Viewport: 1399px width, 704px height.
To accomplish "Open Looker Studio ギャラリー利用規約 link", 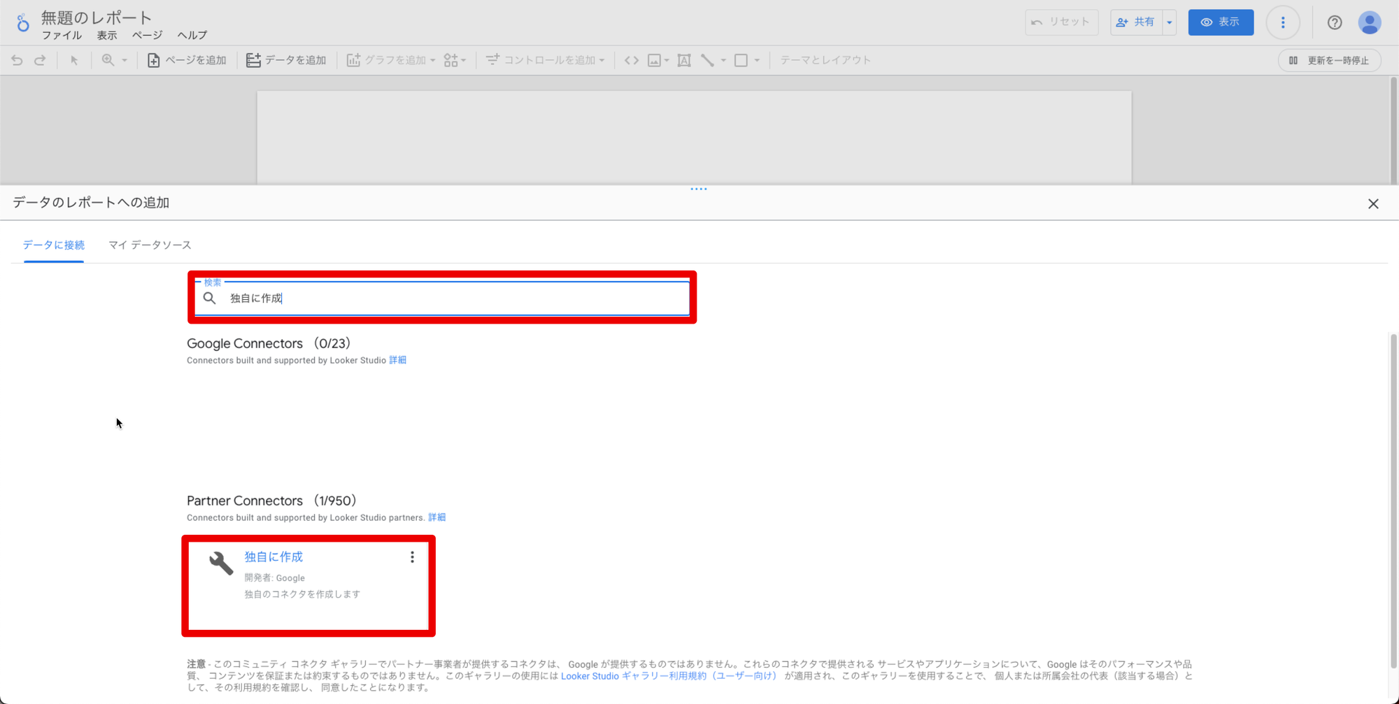I will pos(669,676).
